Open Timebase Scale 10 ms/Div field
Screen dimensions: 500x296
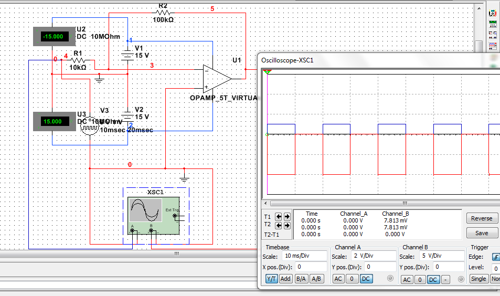pyautogui.click(x=304, y=256)
